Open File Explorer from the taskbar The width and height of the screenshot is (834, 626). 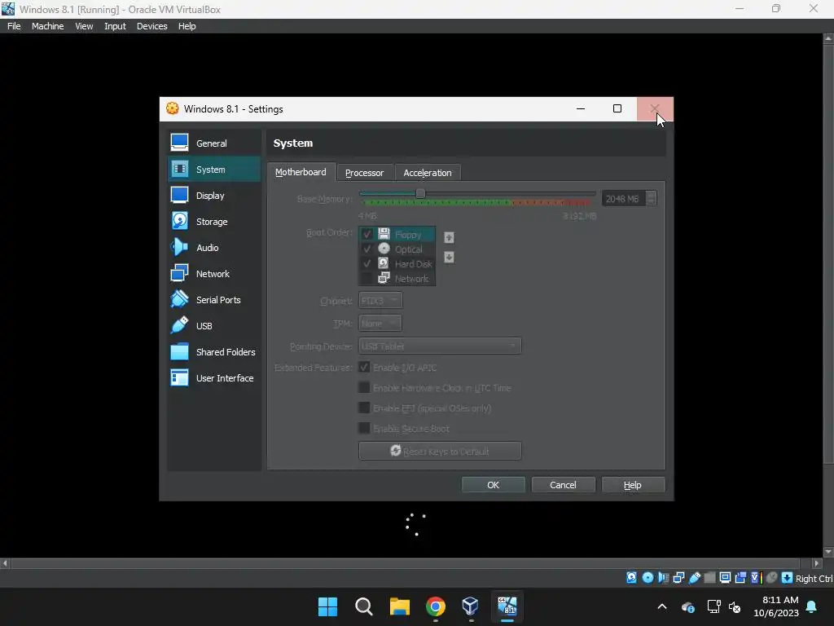399,606
